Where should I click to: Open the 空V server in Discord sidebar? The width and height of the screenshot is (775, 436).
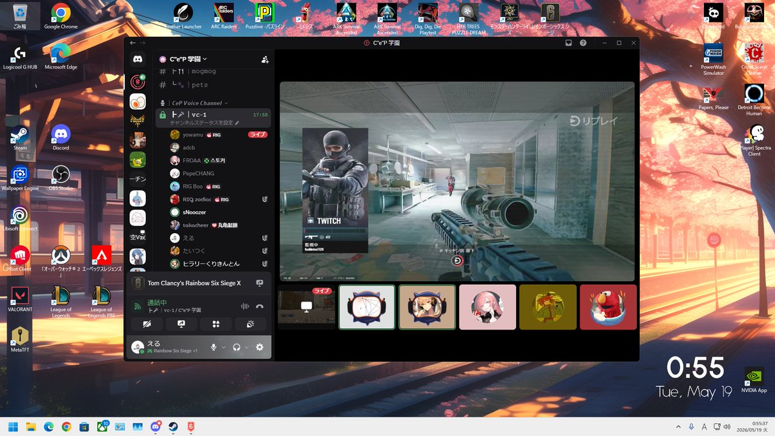click(138, 237)
